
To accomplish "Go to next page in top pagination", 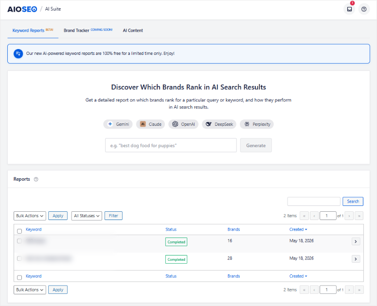I will click(x=349, y=216).
